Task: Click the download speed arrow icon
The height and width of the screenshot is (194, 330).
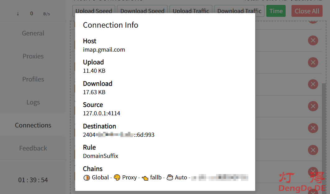Action: pyautogui.click(x=18, y=14)
